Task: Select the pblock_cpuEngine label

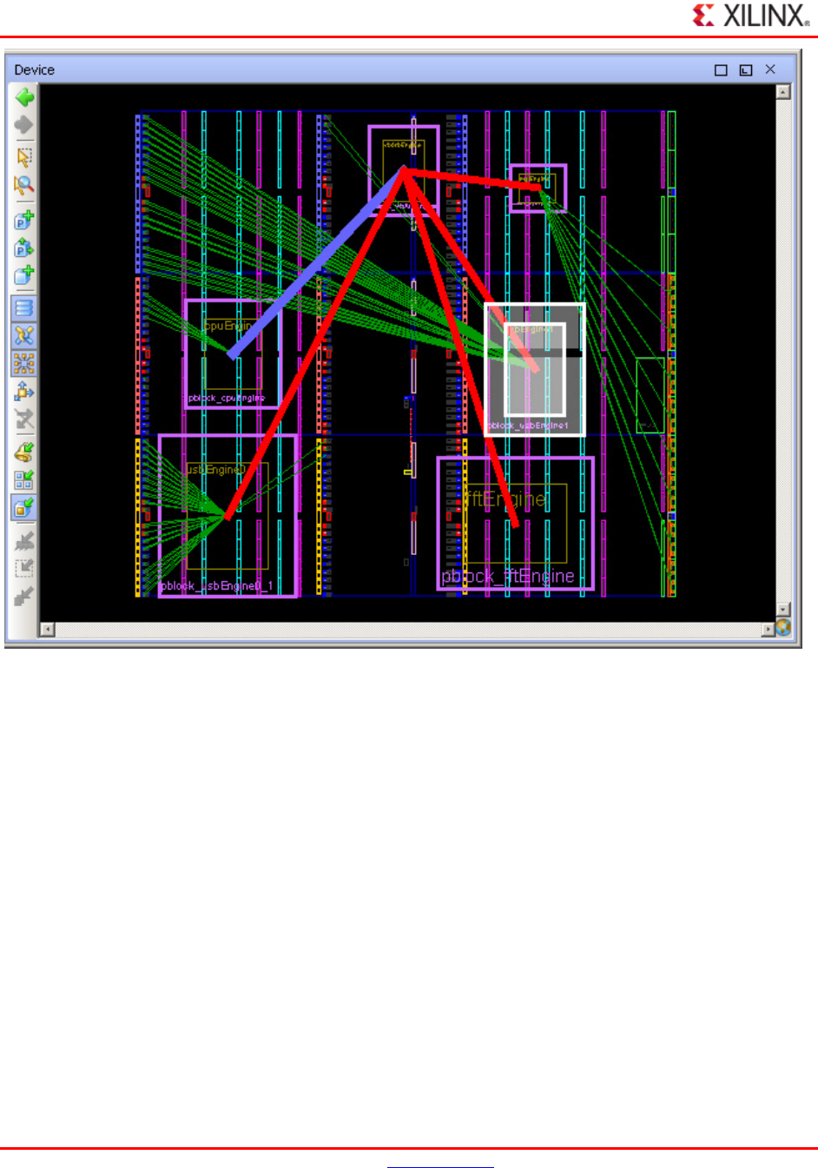Action: [x=227, y=398]
